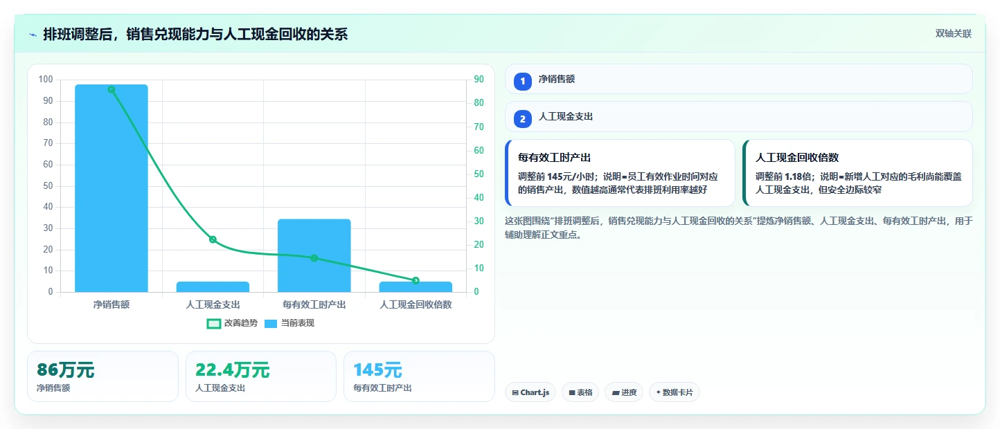Select the 人工现金支出 list row
This screenshot has height=429, width=1000.
coord(739,117)
